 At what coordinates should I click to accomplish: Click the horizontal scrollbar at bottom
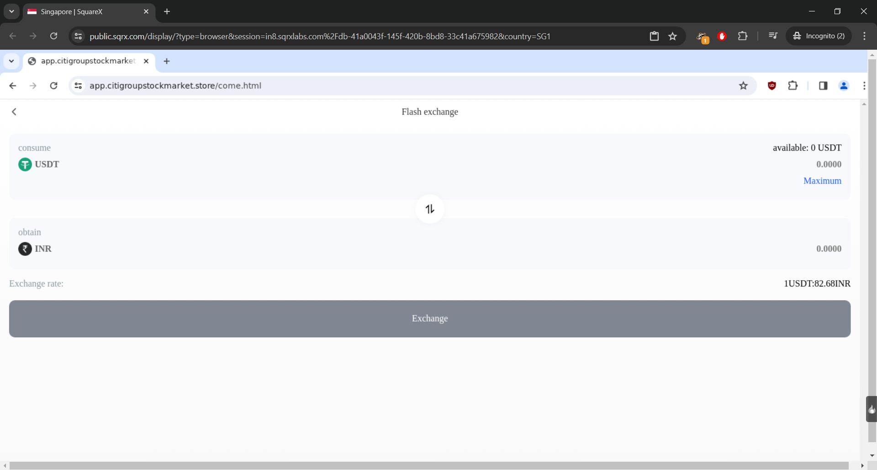(428, 465)
